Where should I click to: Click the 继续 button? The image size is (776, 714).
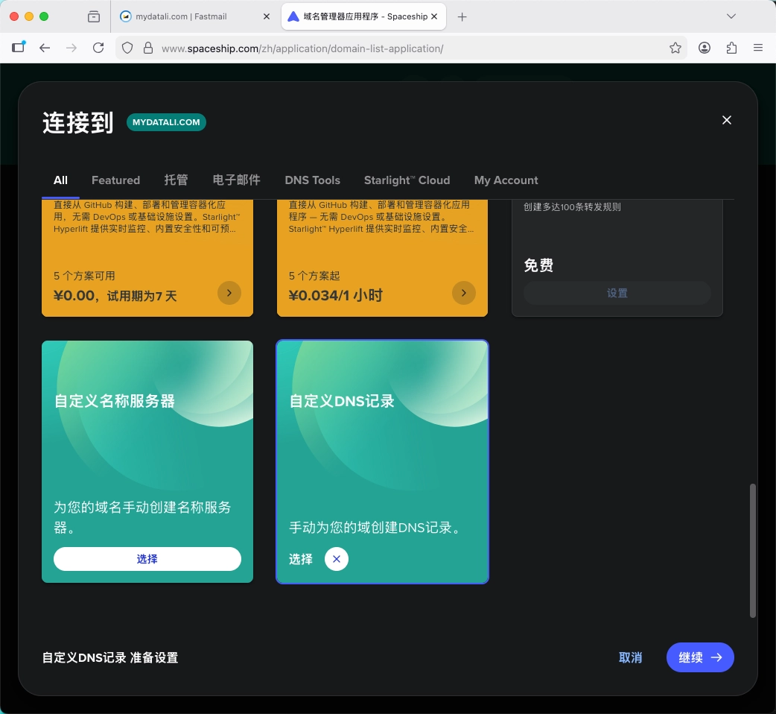[x=699, y=657]
